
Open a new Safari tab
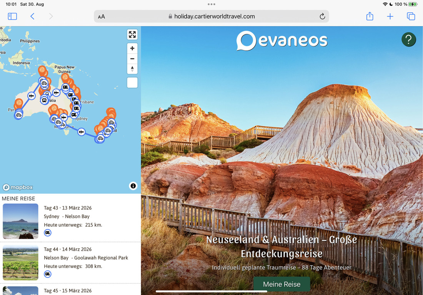click(x=390, y=16)
